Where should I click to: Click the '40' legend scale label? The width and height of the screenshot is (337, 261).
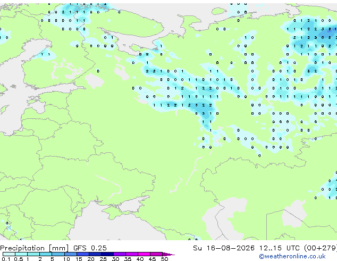point(140,259)
